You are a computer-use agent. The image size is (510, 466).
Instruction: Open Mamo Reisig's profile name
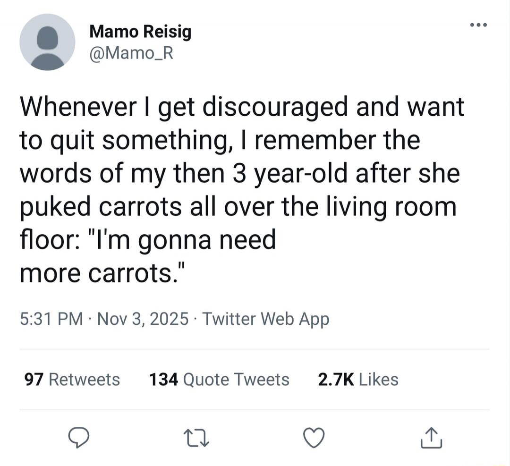tap(140, 32)
